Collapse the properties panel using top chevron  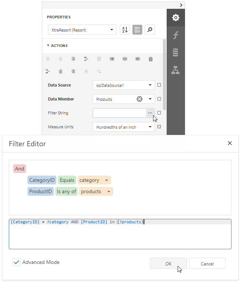point(181,5)
